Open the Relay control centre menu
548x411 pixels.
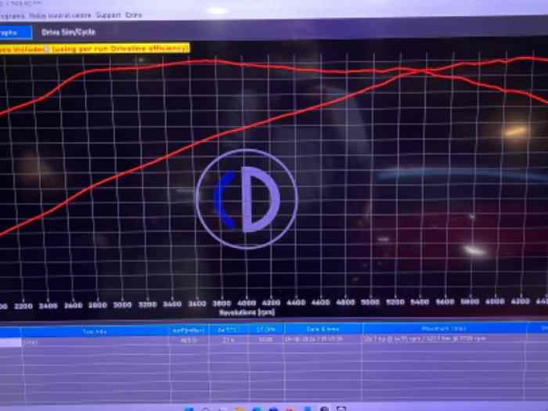pos(59,16)
